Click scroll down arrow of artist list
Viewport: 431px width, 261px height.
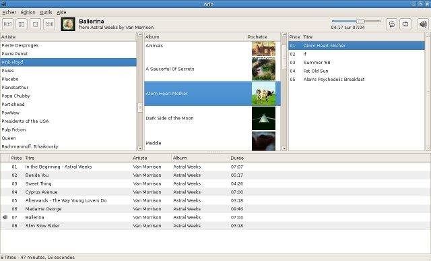(x=140, y=148)
